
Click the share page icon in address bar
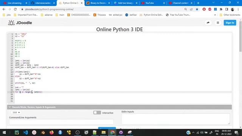[x=191, y=9]
